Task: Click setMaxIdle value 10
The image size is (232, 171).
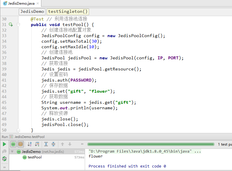Action: [x=92, y=47]
